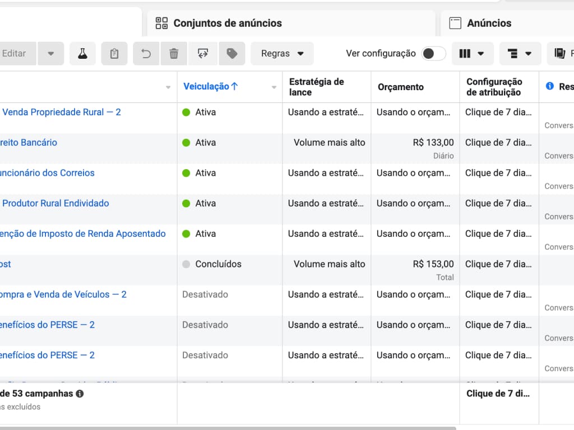Click "Clique de 7 dia..." in the Concluídos row
The width and height of the screenshot is (574, 430).
tap(498, 264)
